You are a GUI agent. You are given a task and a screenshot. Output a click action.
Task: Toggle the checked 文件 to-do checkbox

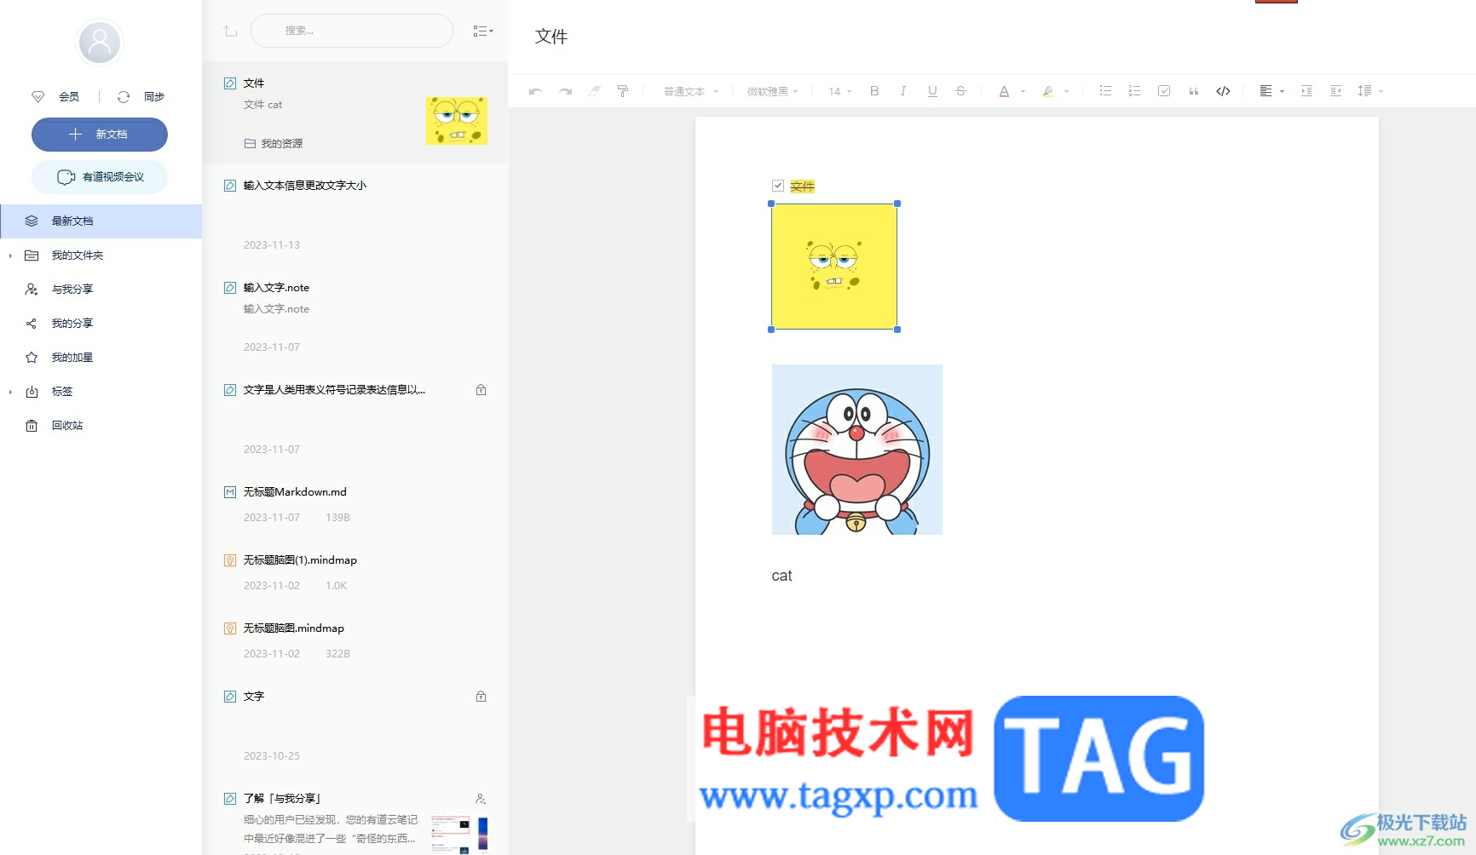(x=778, y=186)
